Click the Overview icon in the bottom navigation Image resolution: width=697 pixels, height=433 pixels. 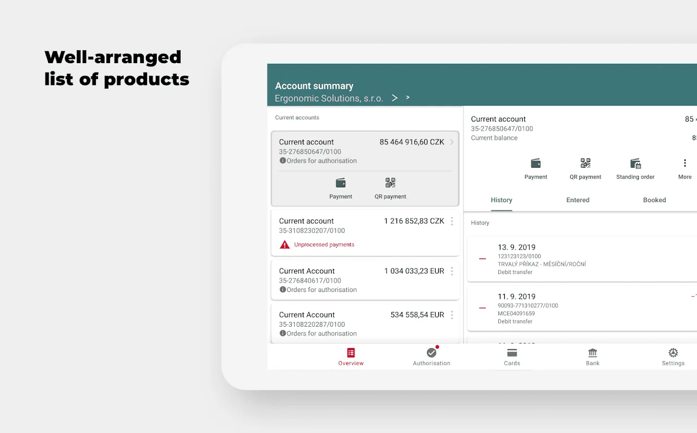click(x=351, y=353)
